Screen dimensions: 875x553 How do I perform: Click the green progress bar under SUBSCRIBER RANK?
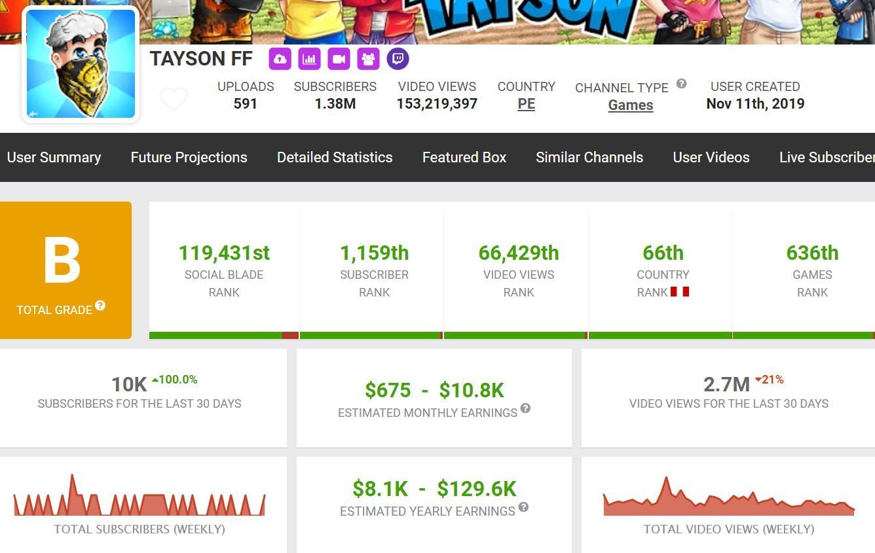370,335
